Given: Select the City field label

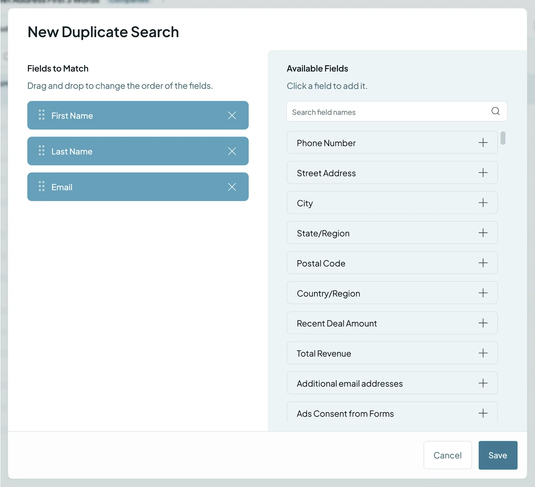Looking at the screenshot, I should (x=305, y=203).
